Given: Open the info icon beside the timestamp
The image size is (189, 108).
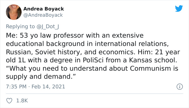Looking at the screenshot, I should (x=178, y=87).
